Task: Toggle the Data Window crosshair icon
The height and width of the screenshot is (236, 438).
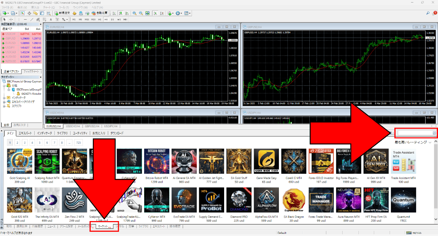Action: 29,13
